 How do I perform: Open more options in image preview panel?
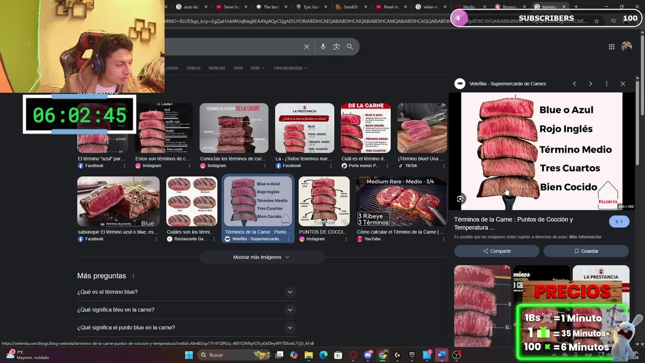click(x=607, y=84)
